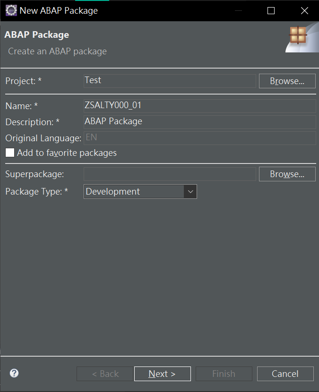This screenshot has height=392, width=319.
Task: Enable Add to favorite packages checkbox
Action: [9, 153]
